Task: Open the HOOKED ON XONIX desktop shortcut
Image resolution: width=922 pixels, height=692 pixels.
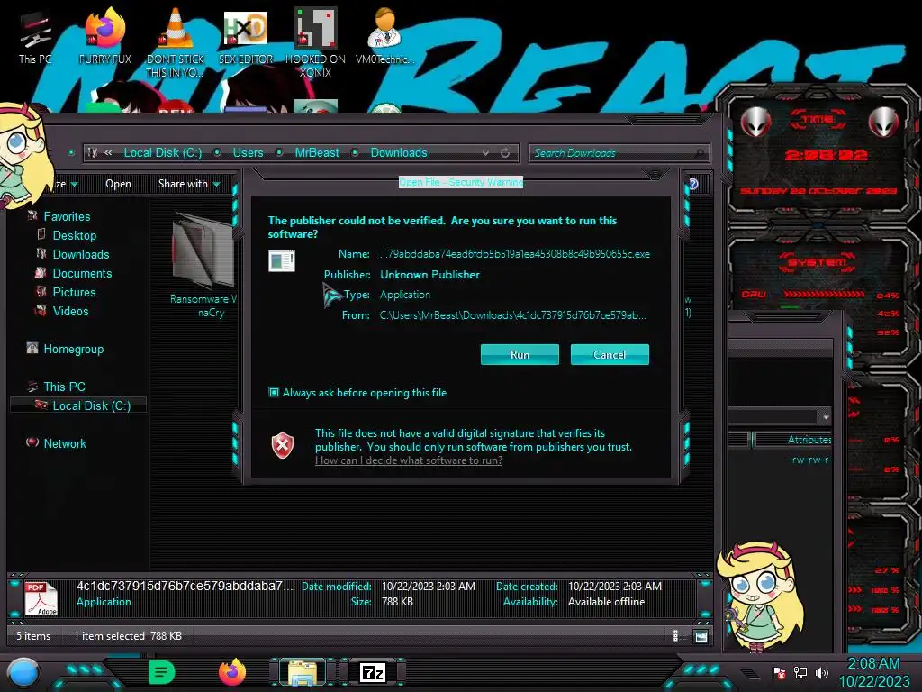Action: coord(315,42)
